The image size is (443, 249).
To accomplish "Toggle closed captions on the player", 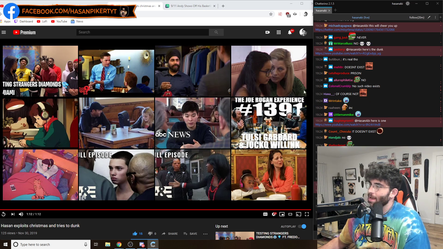I will (x=265, y=214).
